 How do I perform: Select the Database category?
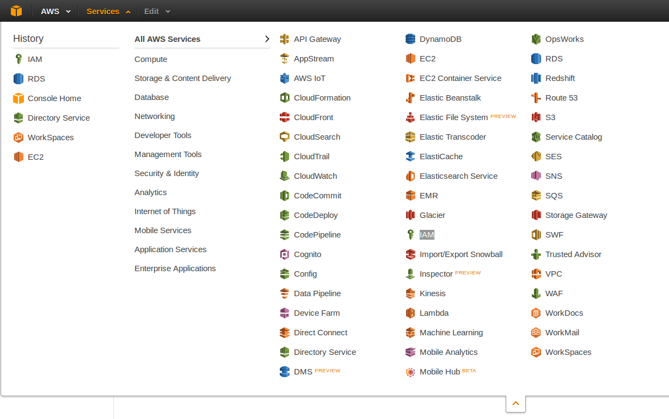click(152, 97)
